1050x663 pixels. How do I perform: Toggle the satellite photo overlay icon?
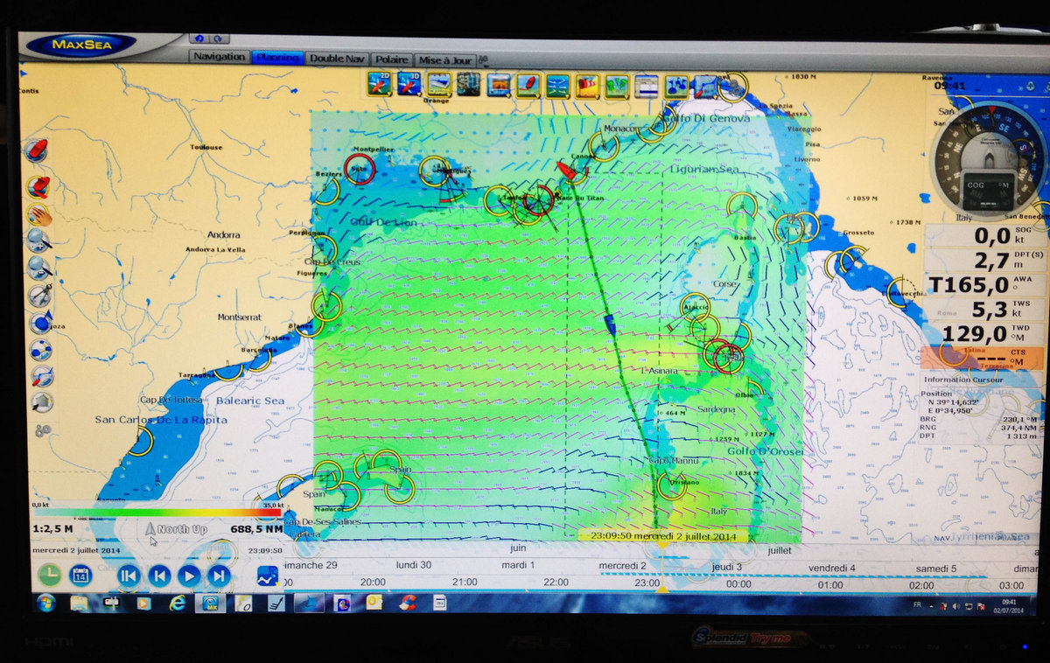(x=468, y=83)
